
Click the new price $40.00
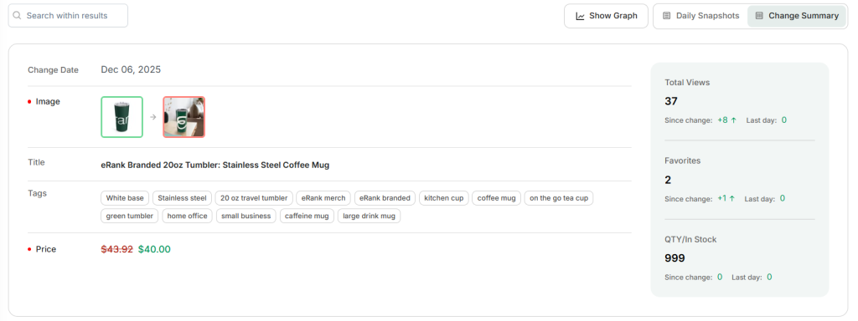(154, 249)
